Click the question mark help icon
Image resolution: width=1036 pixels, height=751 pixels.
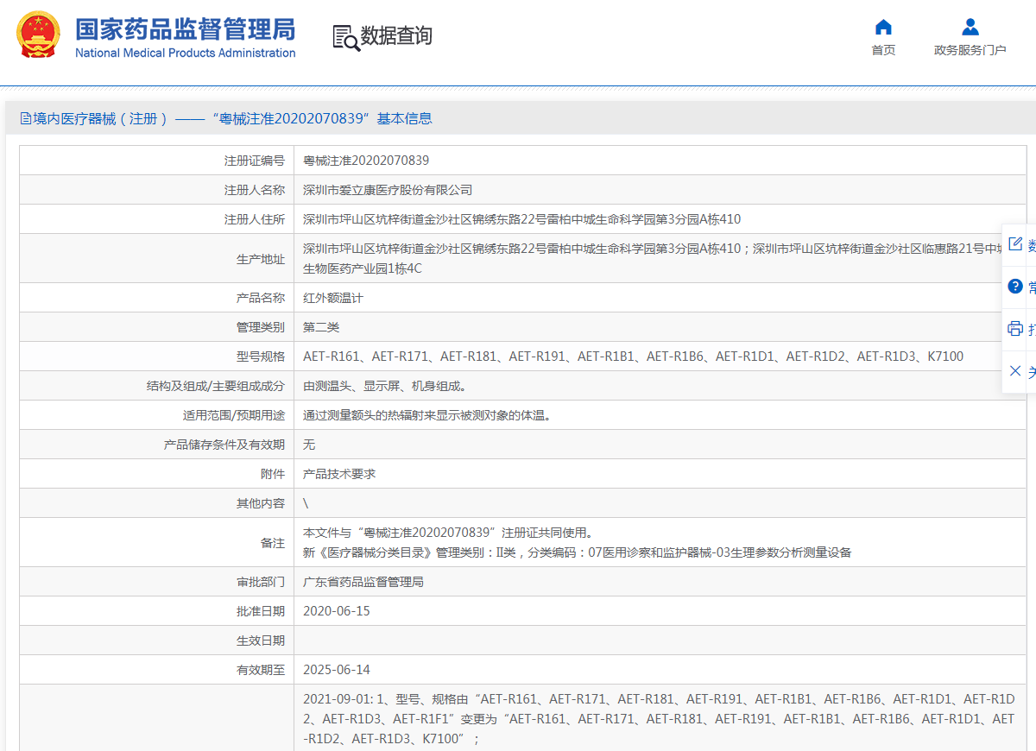tap(1015, 286)
